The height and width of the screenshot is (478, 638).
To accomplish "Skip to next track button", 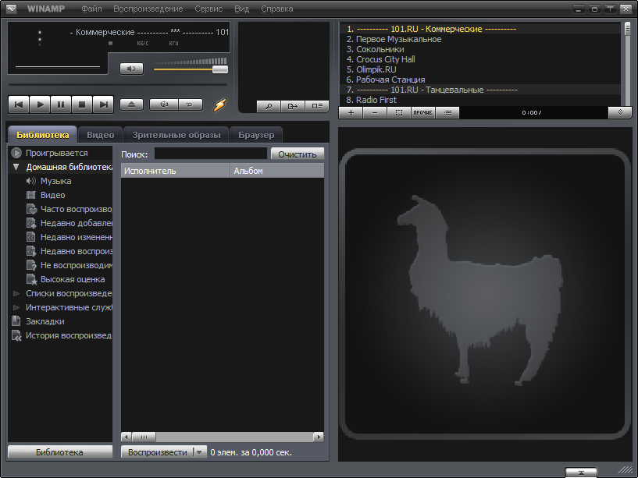I will click(103, 104).
